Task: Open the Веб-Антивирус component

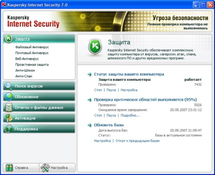Action: (27, 59)
